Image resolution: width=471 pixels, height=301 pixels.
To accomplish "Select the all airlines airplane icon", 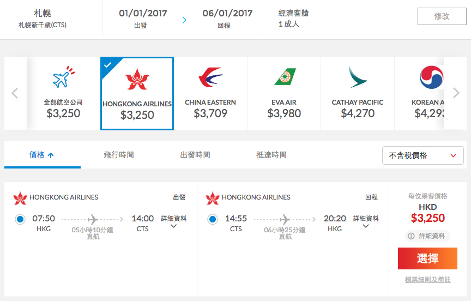I will pyautogui.click(x=63, y=77).
